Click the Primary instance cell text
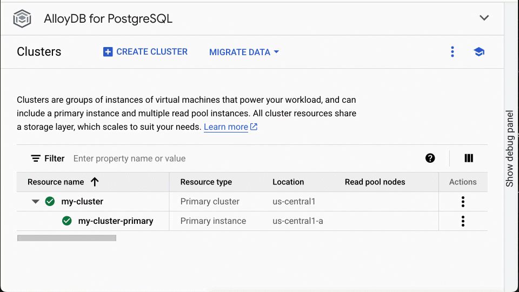This screenshot has width=519, height=292. pos(213,221)
